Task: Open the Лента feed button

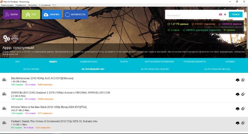Action: coord(12,14)
